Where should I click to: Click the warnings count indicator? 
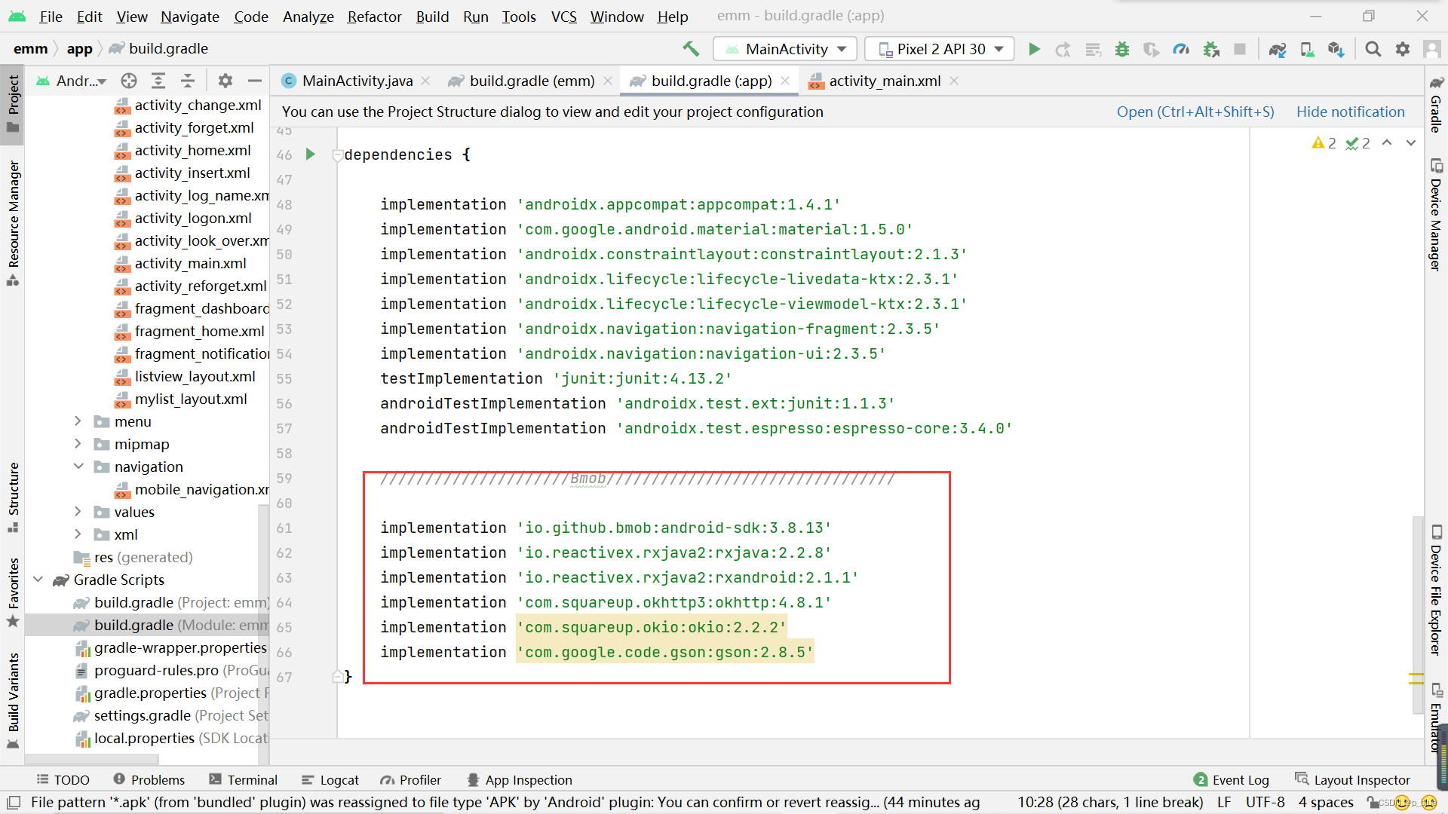point(1324,142)
